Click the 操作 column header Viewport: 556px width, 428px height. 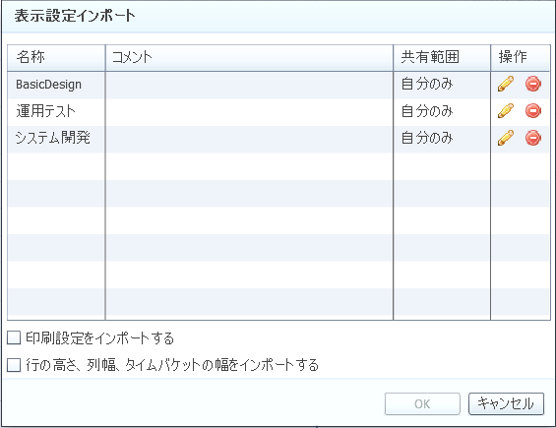[x=521, y=58]
